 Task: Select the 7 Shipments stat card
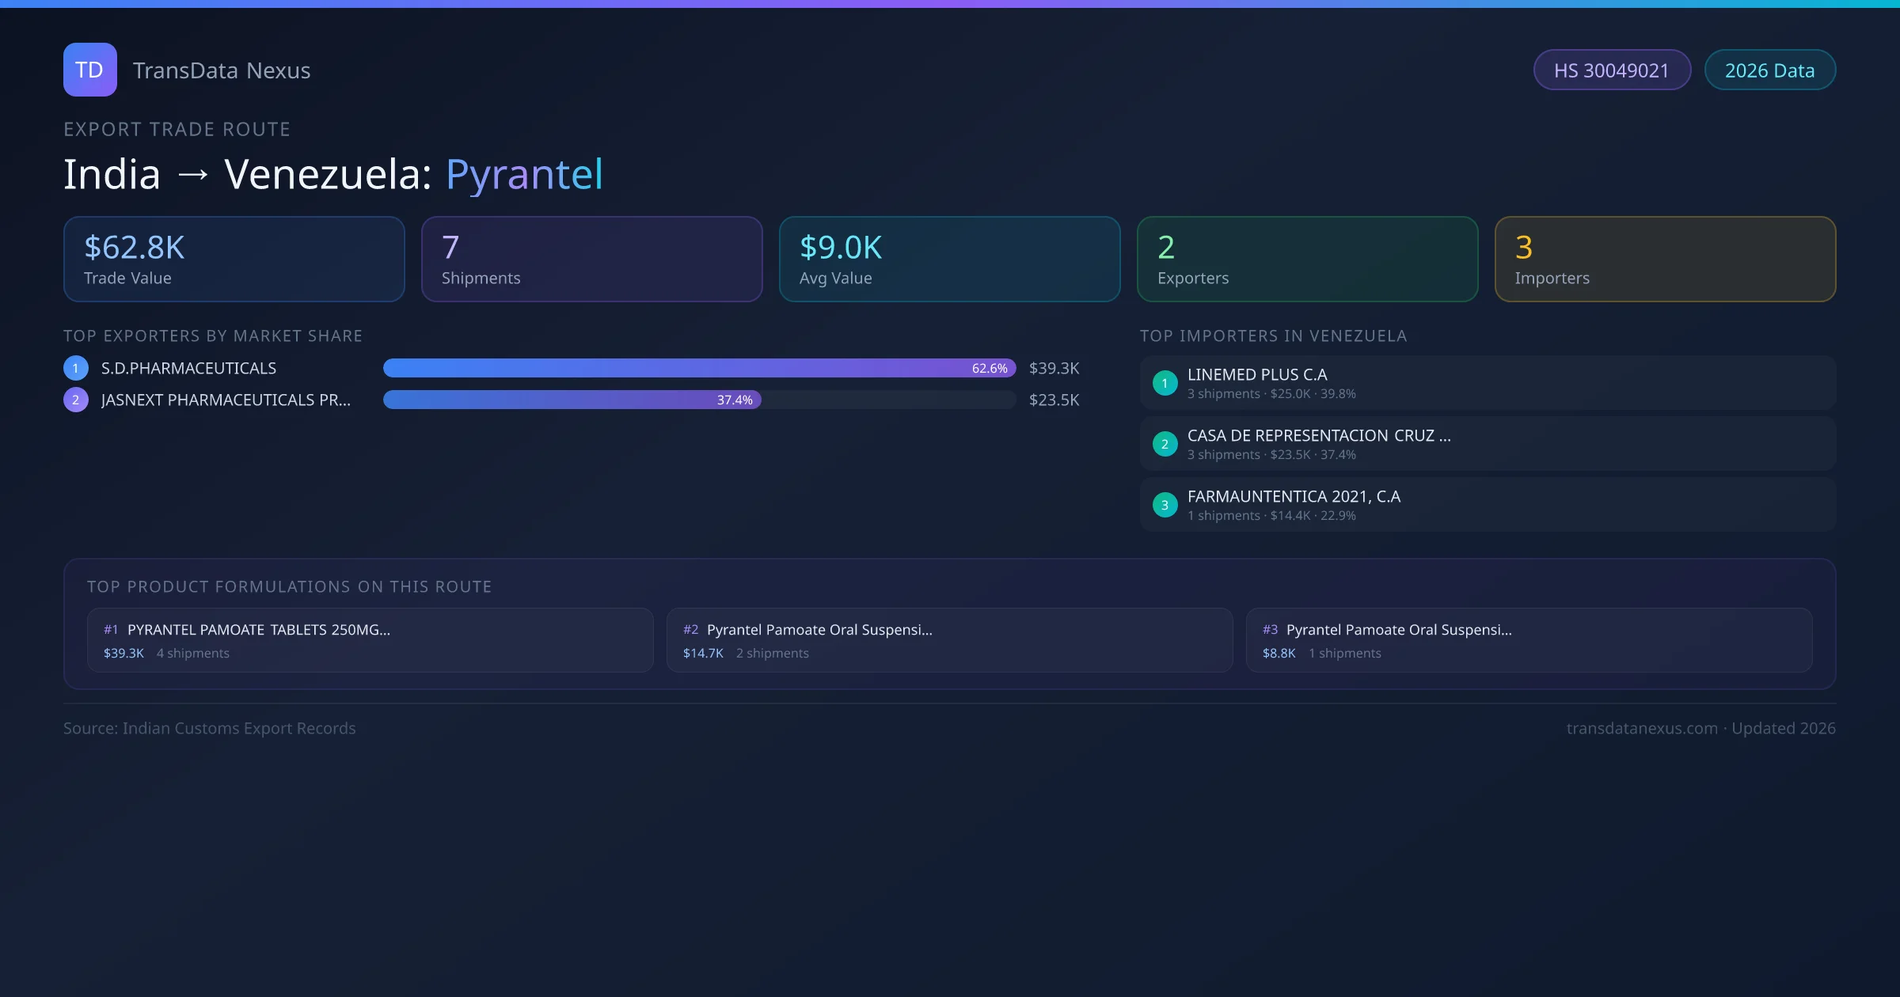point(591,260)
